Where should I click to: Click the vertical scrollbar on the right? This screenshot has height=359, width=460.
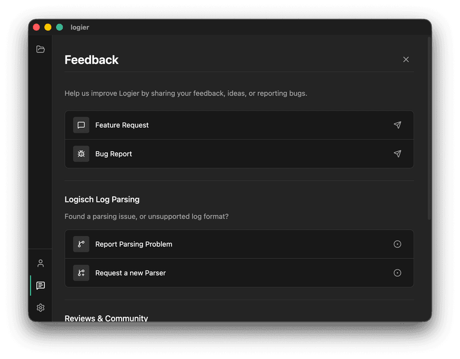click(x=429, y=128)
